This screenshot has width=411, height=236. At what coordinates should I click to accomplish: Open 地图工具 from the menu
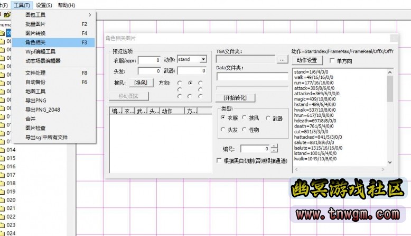tap(53, 92)
